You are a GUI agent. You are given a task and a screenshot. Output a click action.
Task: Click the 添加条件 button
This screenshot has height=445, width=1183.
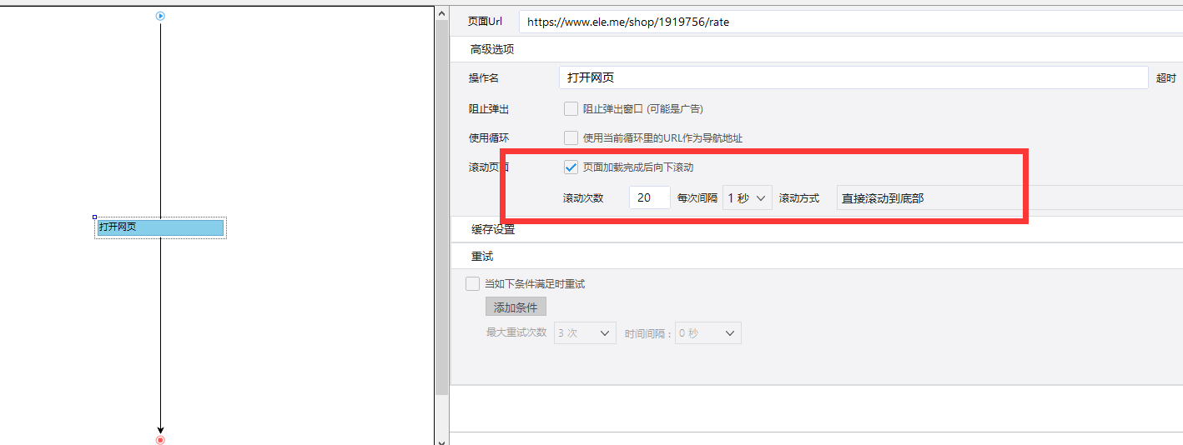point(516,307)
